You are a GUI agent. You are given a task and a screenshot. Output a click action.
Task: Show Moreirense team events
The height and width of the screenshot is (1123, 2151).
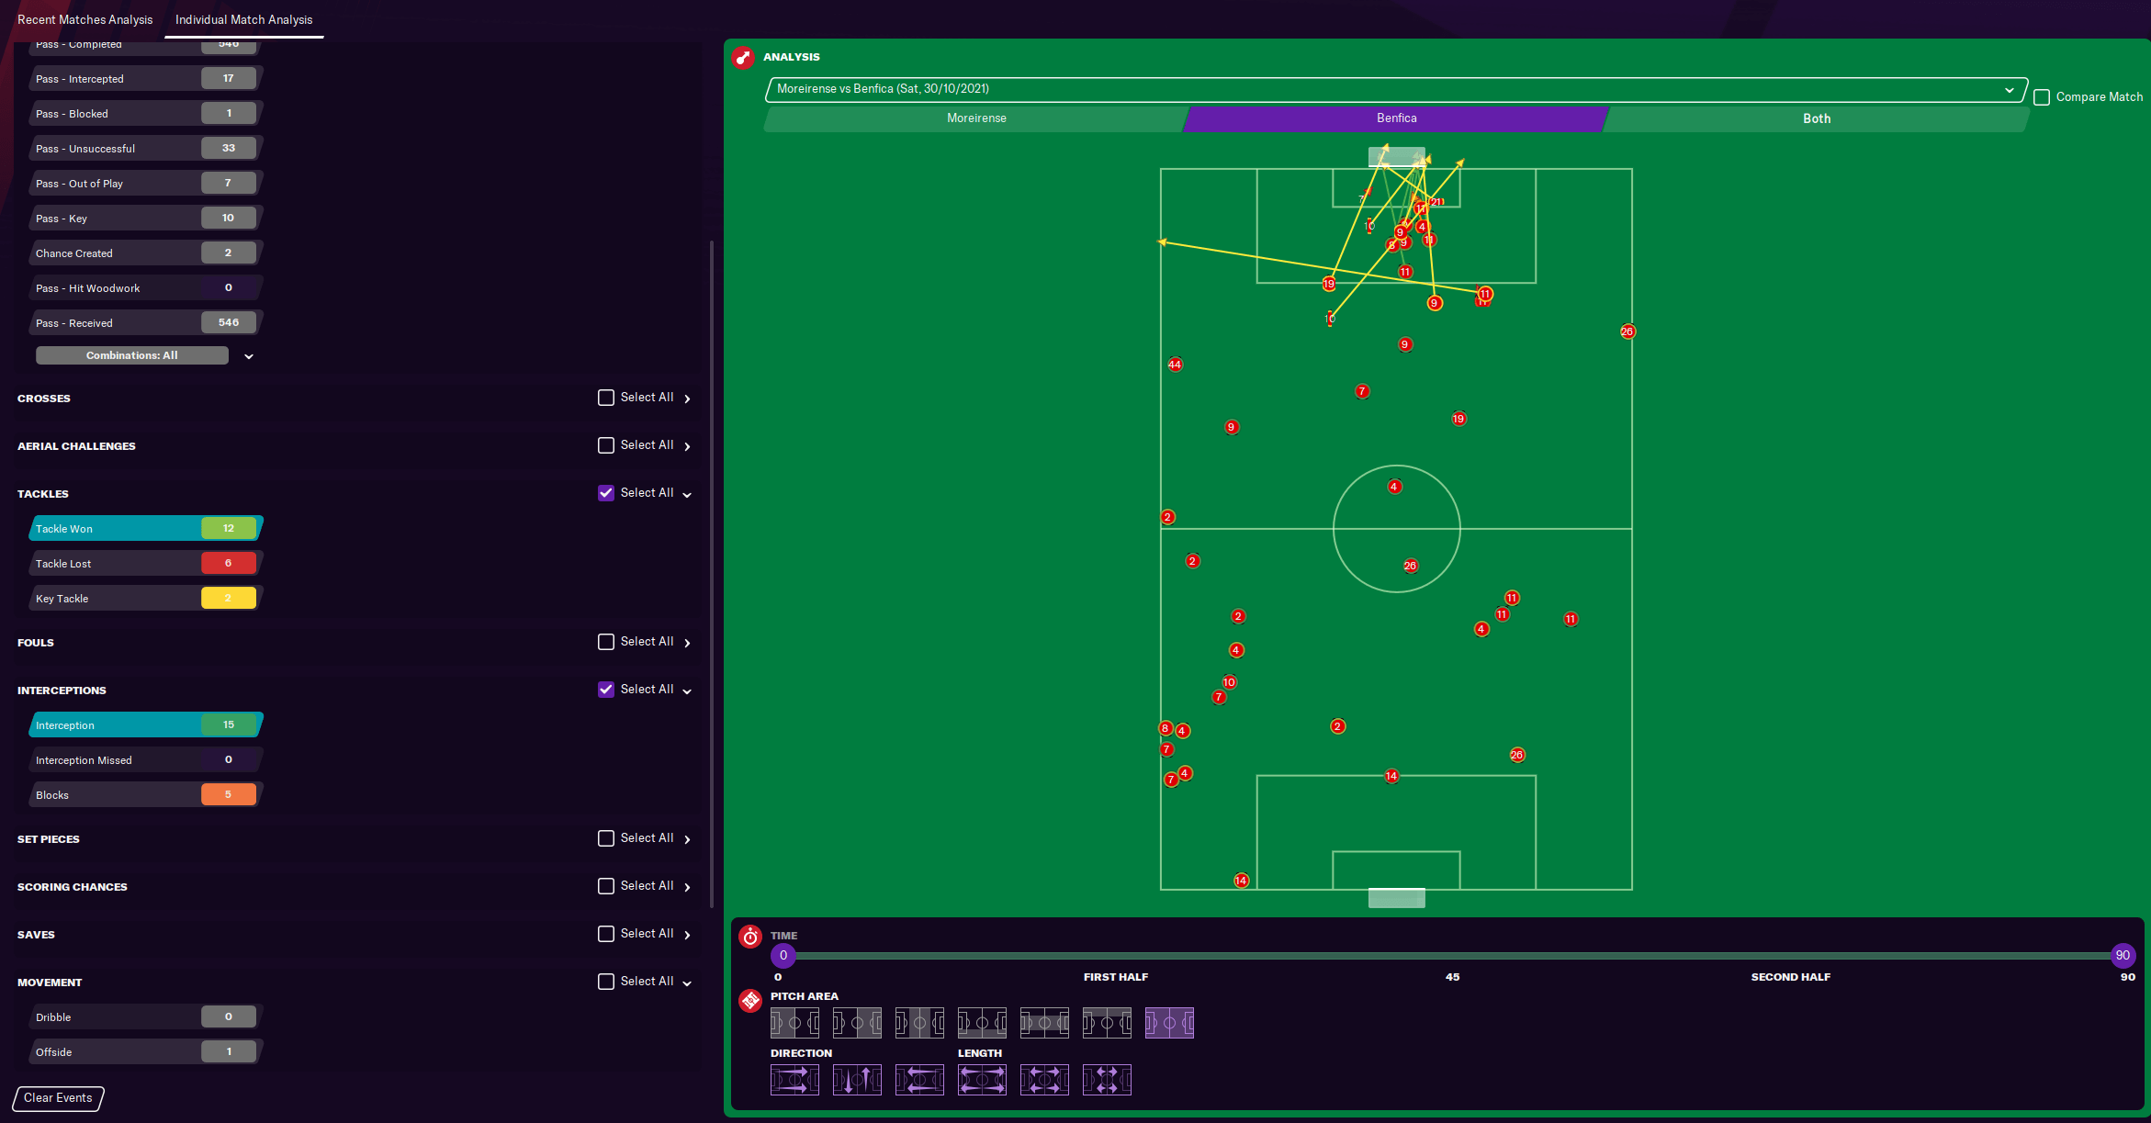(976, 118)
